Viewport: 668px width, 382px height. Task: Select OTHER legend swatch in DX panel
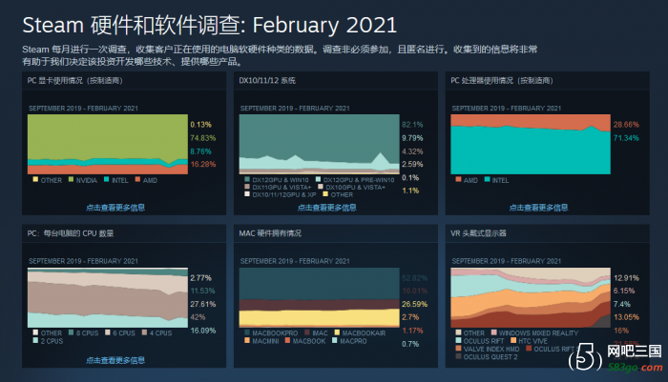pyautogui.click(x=325, y=194)
